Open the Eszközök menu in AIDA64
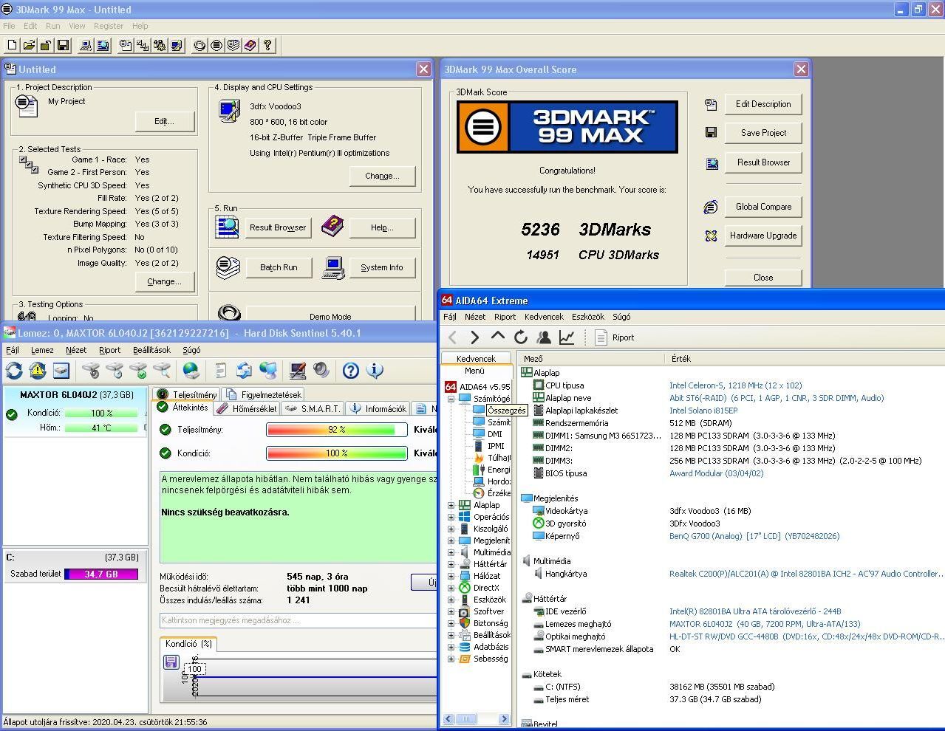The width and height of the screenshot is (945, 731). click(588, 317)
